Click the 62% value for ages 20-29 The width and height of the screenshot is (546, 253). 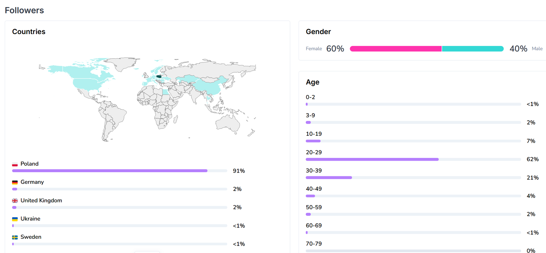(532, 159)
